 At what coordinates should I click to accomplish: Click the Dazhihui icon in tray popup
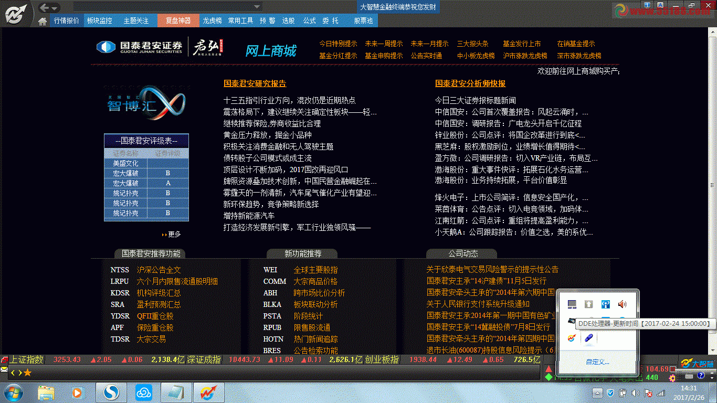click(572, 338)
